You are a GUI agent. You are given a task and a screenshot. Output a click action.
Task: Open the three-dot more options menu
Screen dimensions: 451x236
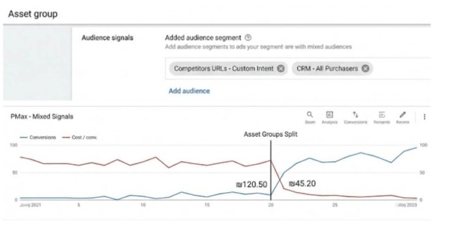pyautogui.click(x=425, y=117)
